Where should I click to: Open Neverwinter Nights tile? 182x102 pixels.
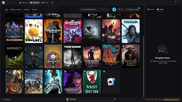(x=53, y=82)
